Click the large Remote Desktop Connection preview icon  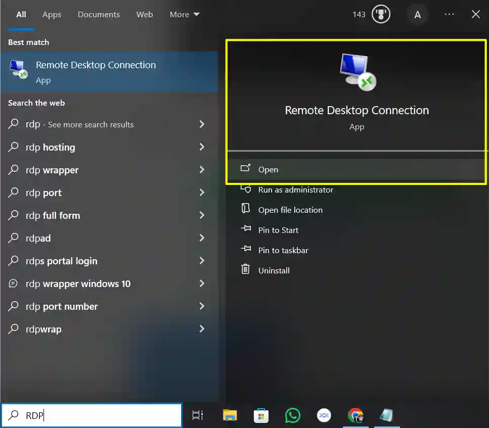tap(358, 72)
